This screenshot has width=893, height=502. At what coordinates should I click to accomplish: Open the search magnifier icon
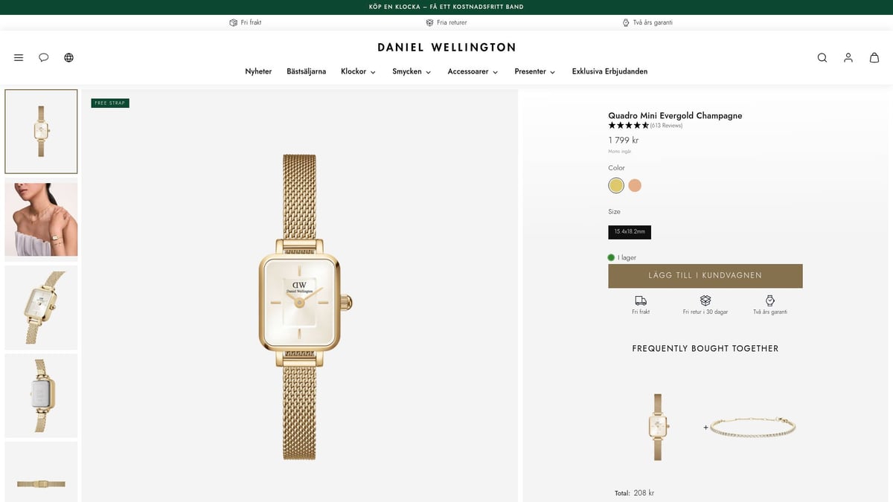(x=822, y=57)
